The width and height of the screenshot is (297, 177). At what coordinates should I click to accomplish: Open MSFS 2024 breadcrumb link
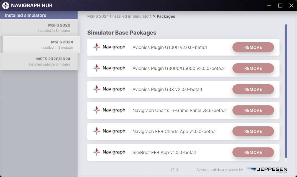tap(119, 16)
